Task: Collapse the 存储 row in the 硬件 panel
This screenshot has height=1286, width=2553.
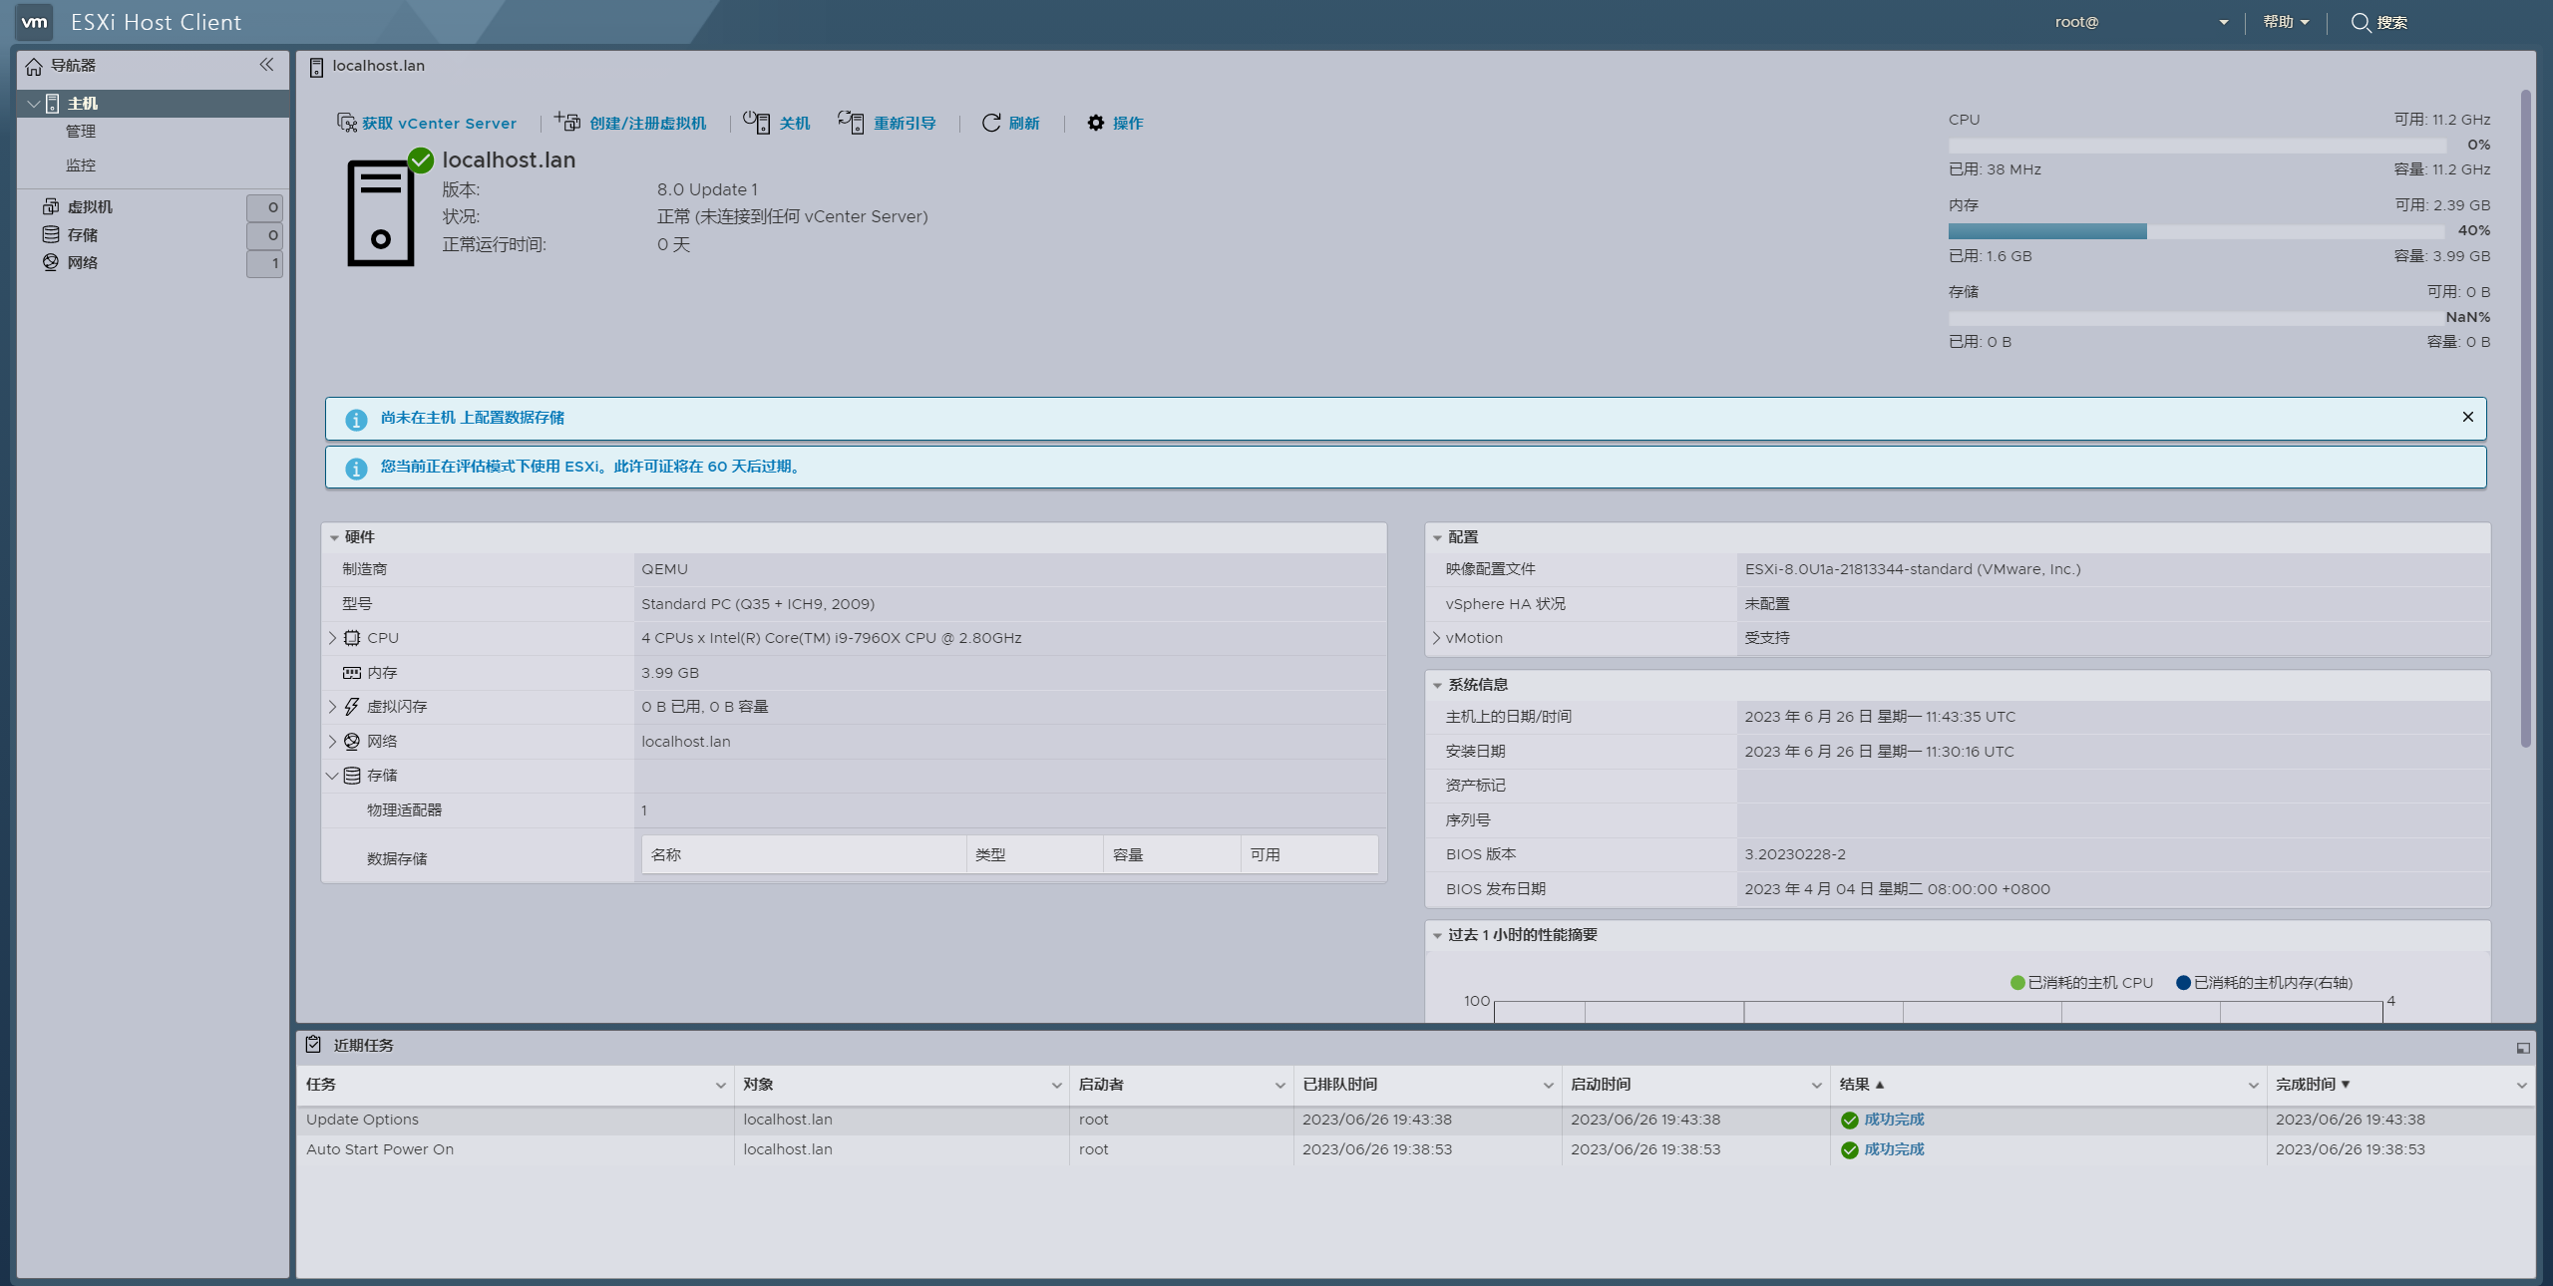Action: click(332, 776)
